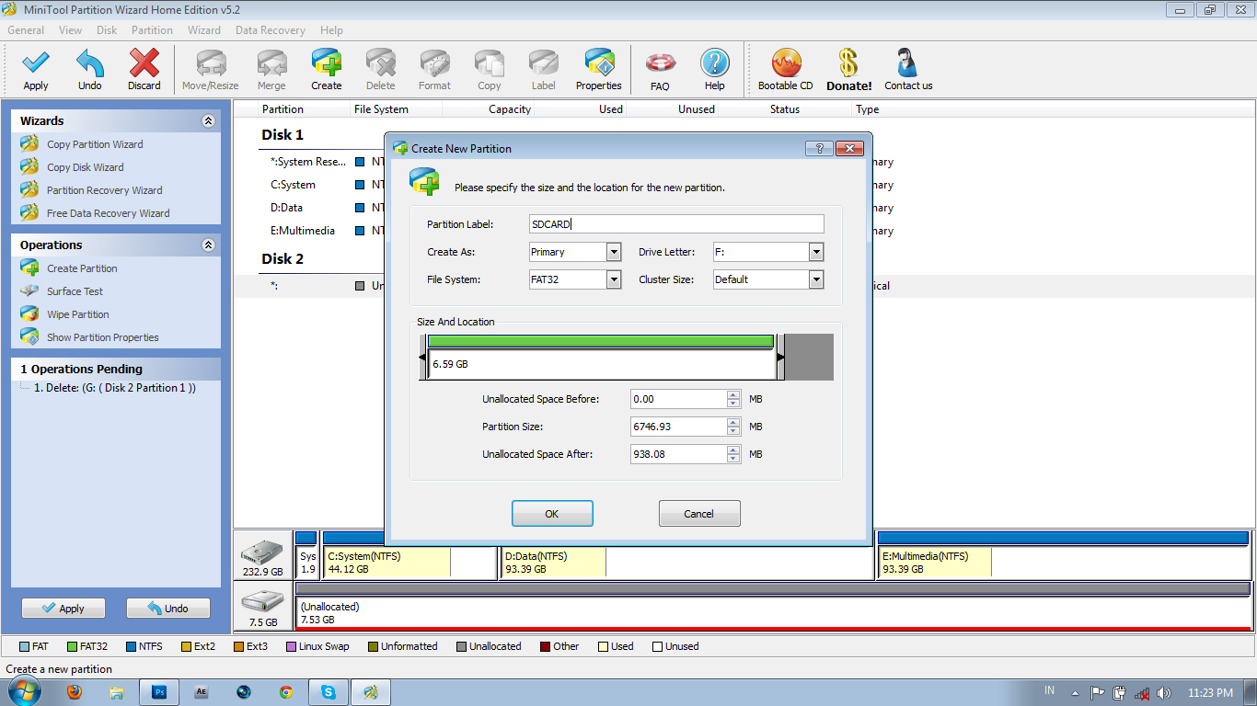This screenshot has height=706, width=1257.
Task: Click the Delete toolbar icon
Action: (381, 63)
